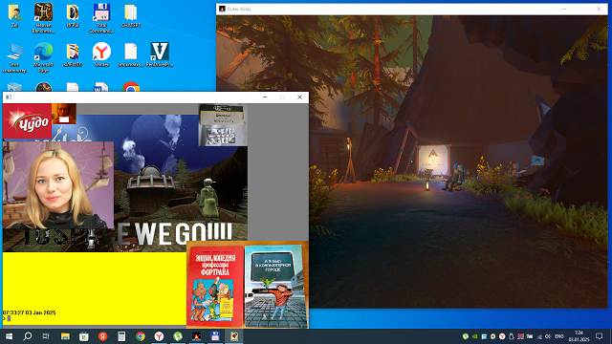Open the Windows Start menu

coord(9,336)
